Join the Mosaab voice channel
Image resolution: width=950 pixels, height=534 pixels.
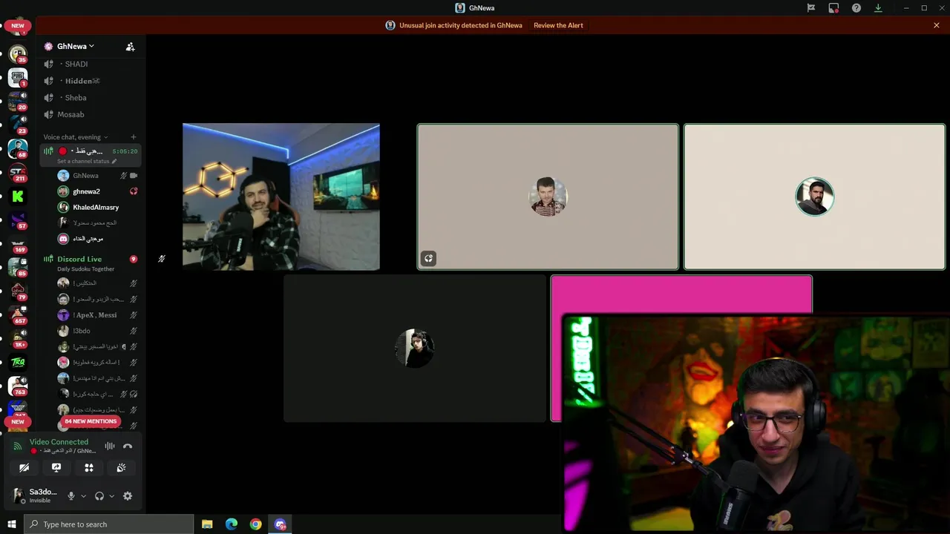pos(91,114)
